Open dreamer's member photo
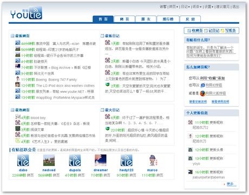Image resolution: width=249 pixels, height=195 pixels. (x=101, y=160)
